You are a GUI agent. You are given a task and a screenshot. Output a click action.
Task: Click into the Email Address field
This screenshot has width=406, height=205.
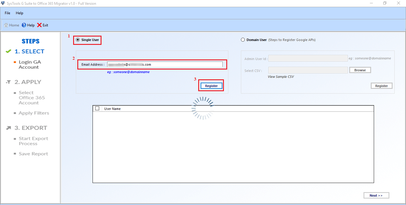coord(165,64)
